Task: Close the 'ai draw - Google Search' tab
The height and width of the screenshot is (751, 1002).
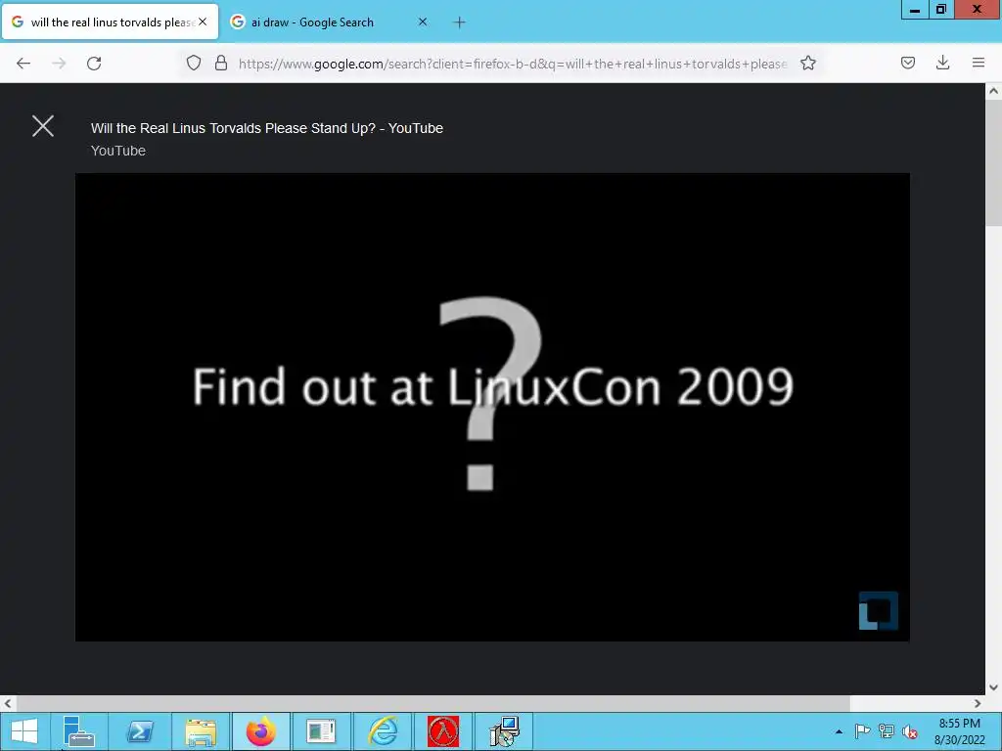Action: [x=423, y=22]
